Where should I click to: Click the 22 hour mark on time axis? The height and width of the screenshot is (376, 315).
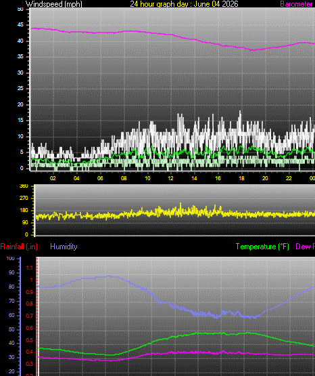click(x=289, y=178)
